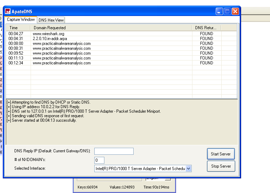Sort by Domain Requested column header
Image resolution: width=270 pixels, height=193 pixels.
pos(111,28)
